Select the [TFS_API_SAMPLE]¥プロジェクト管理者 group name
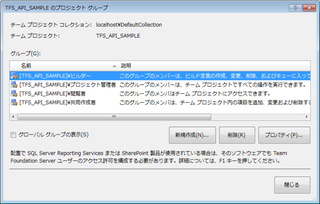Screen dimensions: 320x204 coord(67,85)
